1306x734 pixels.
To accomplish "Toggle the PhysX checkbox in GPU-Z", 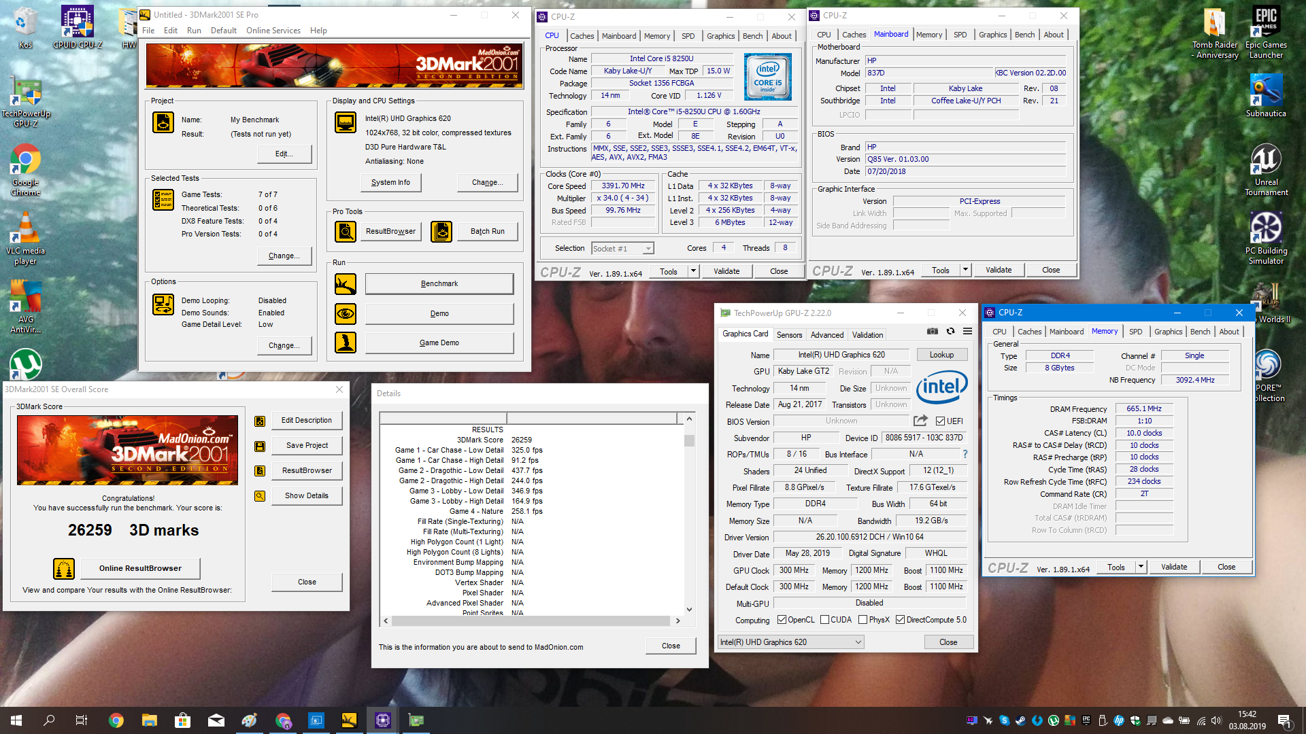I will pos(863,620).
